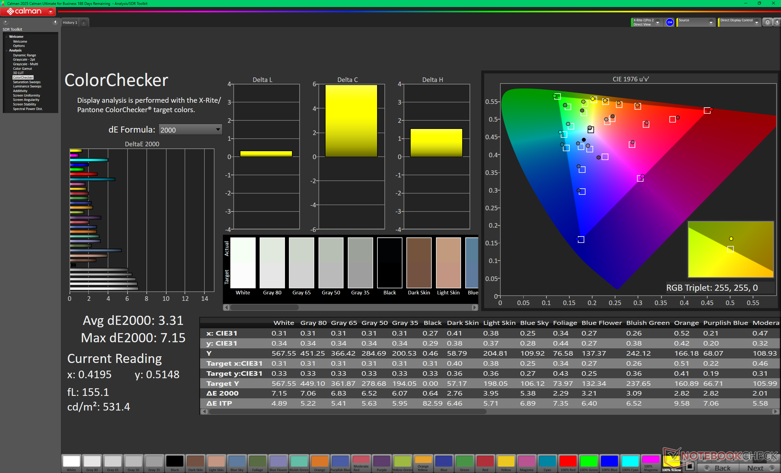Select ColorChecker in the workflow tree
The height and width of the screenshot is (473, 781).
[23, 77]
